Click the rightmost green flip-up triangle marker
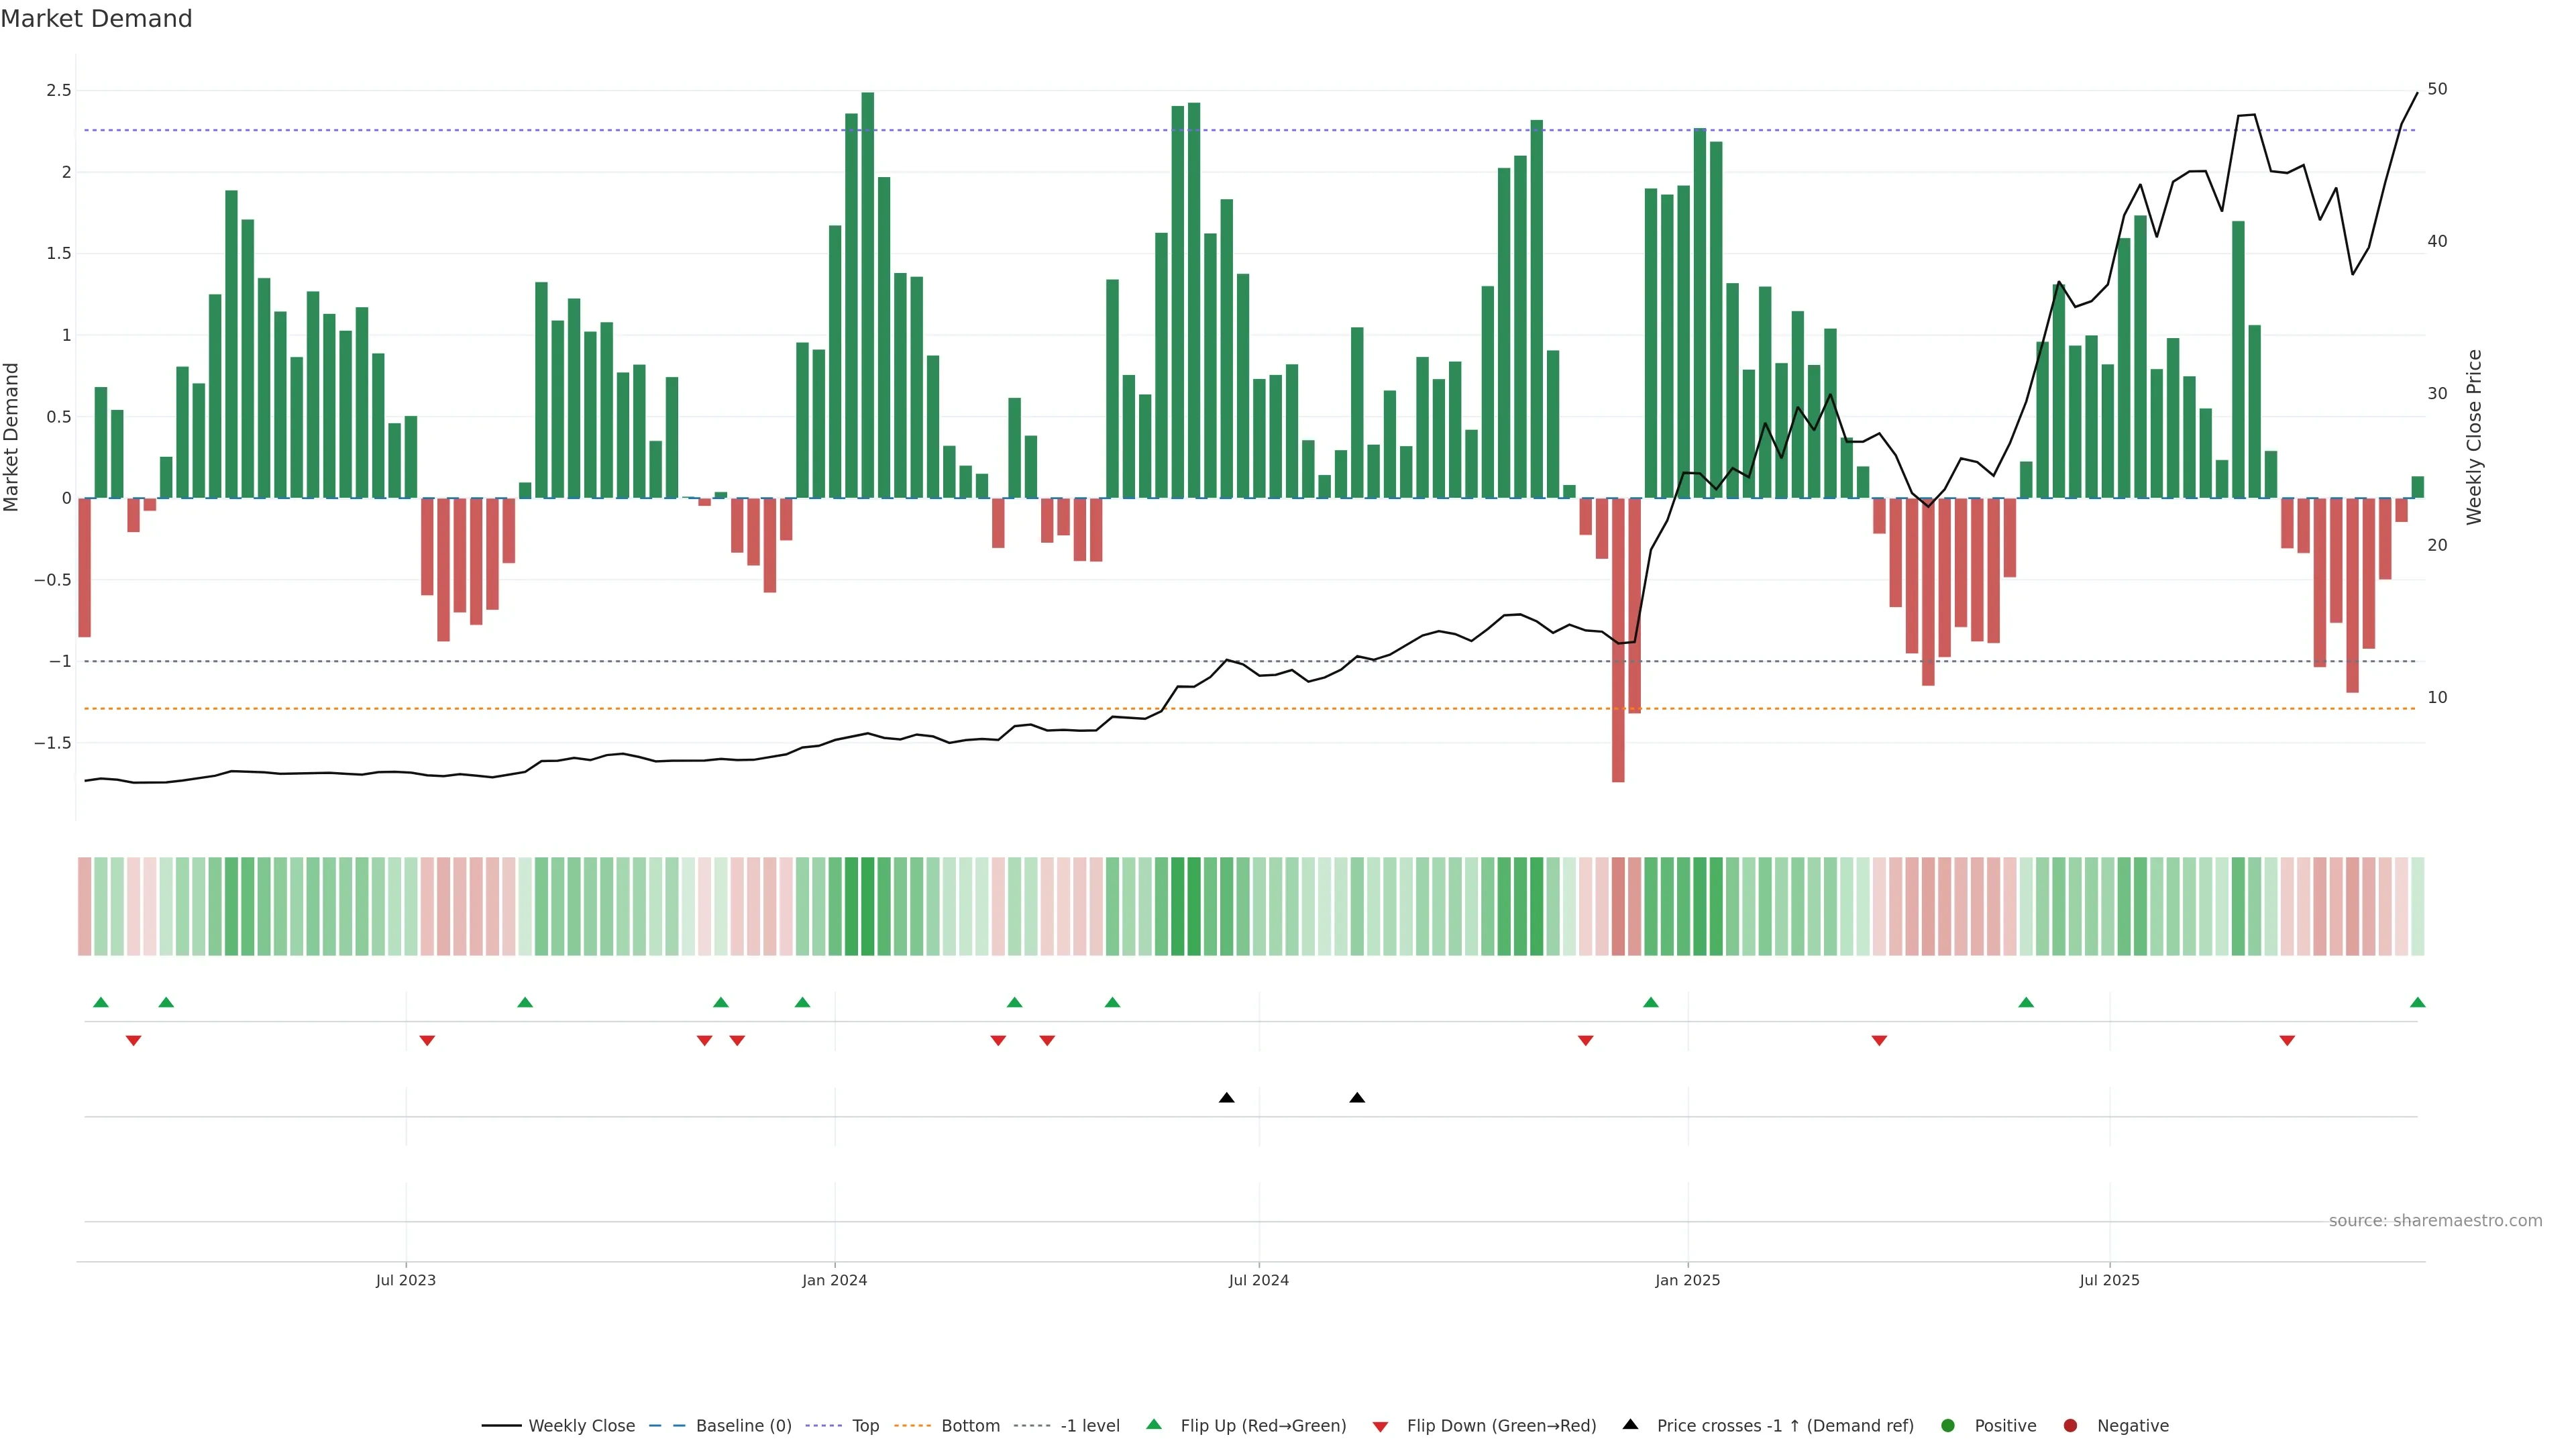This screenshot has height=1449, width=2576. [x=2417, y=1002]
